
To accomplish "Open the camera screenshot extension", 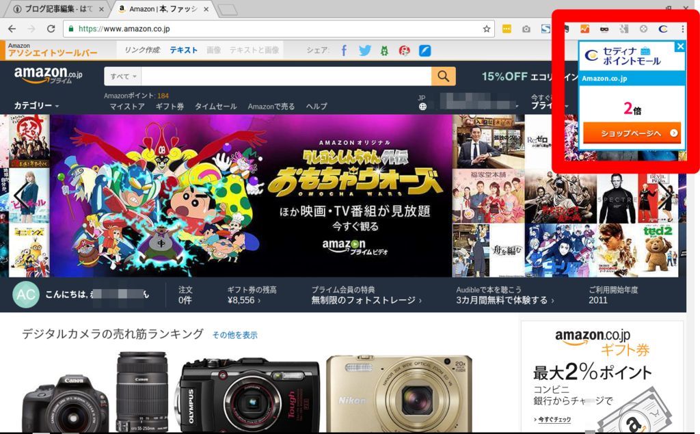I will [526, 29].
